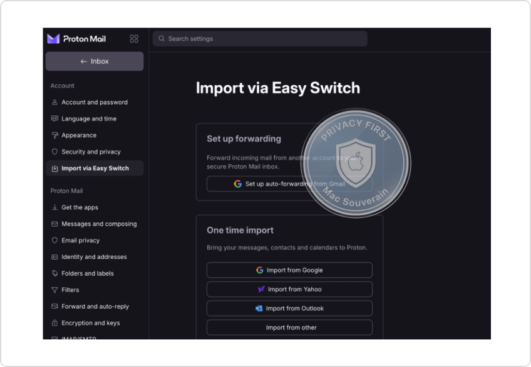Click the 'Account' section label
The height and width of the screenshot is (367, 531).
click(63, 86)
